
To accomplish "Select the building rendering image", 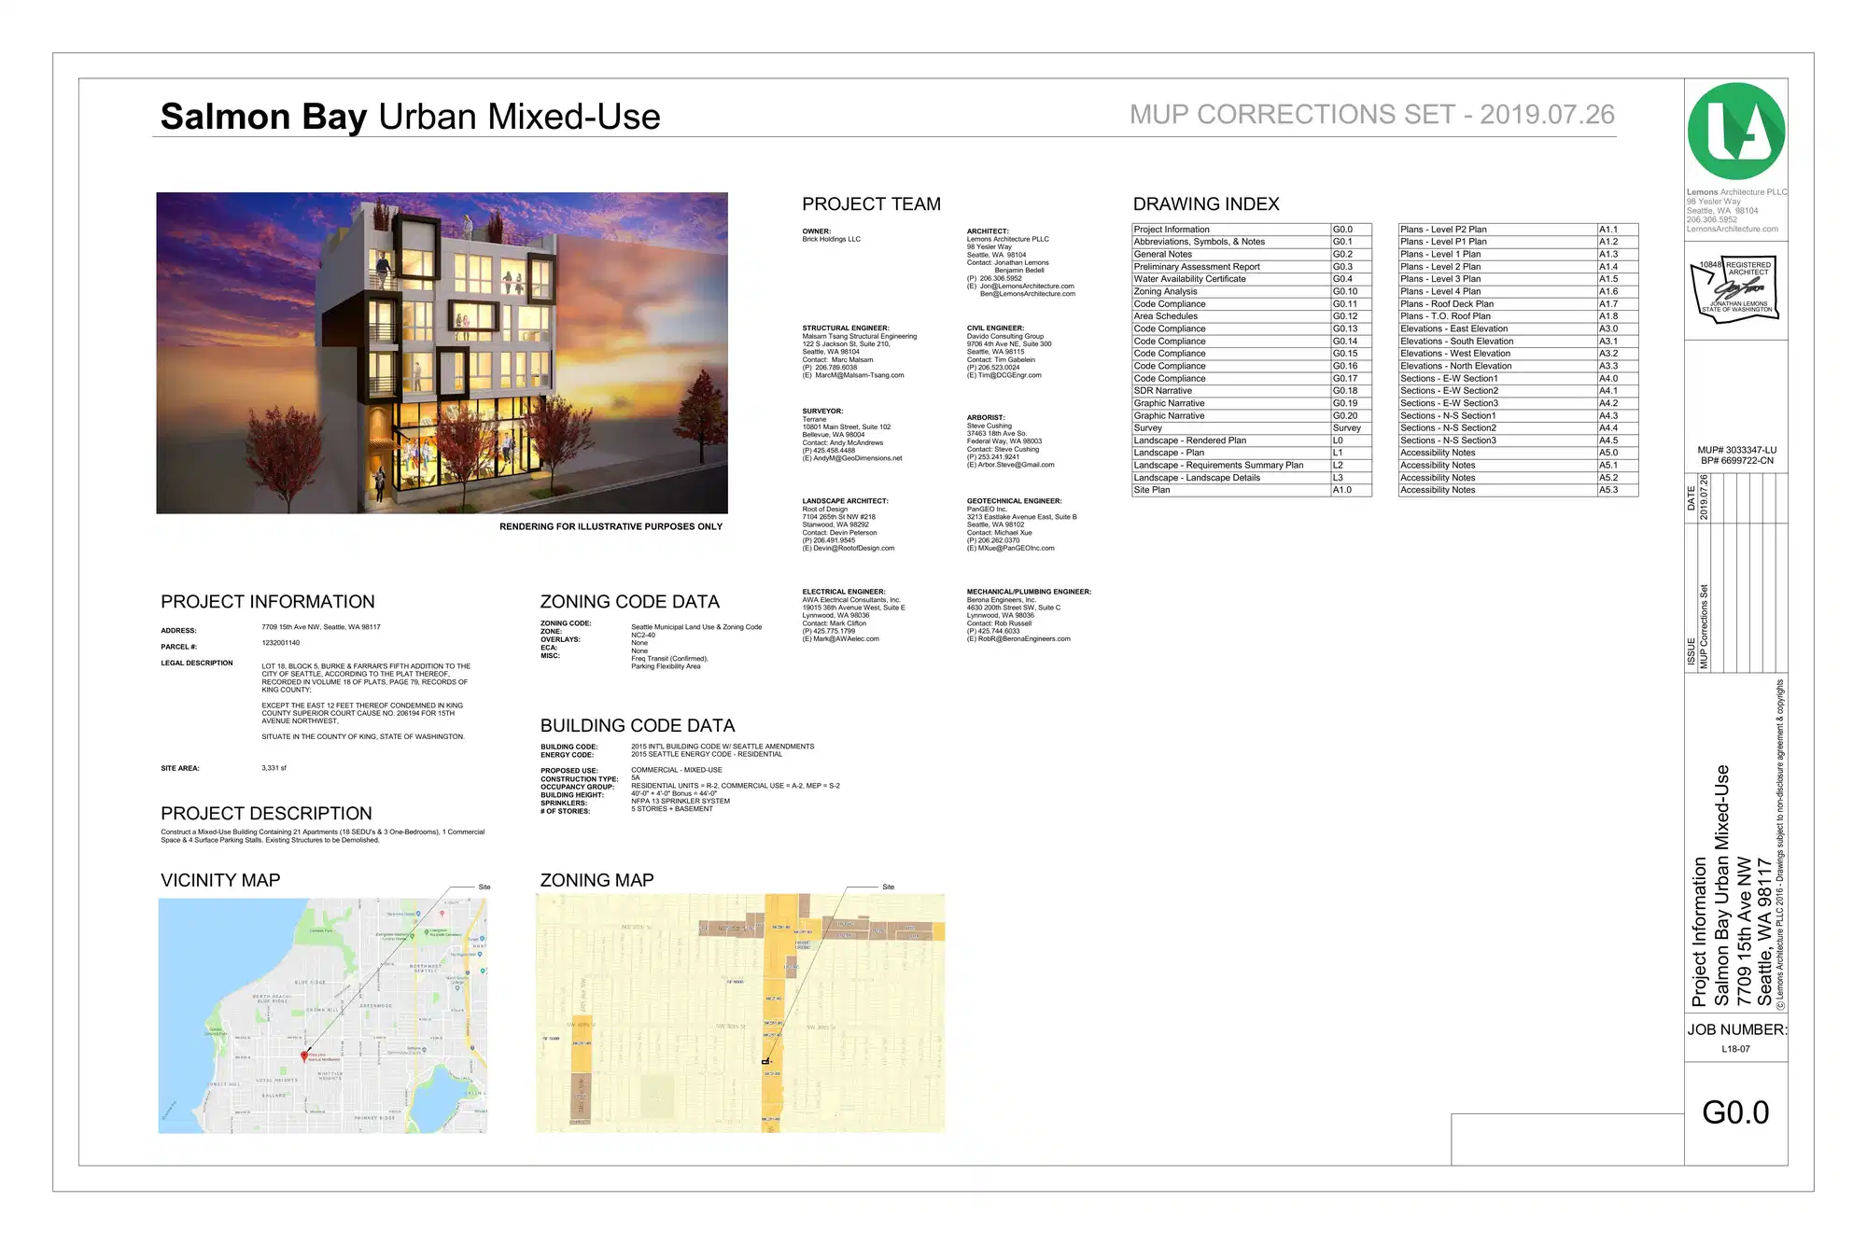I will point(442,353).
